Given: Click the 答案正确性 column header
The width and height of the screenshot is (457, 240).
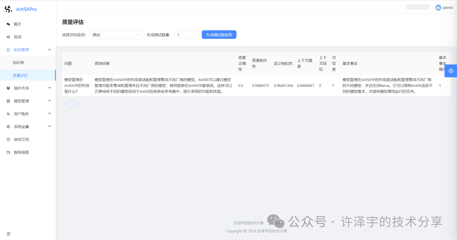Looking at the screenshot, I should [x=242, y=63].
